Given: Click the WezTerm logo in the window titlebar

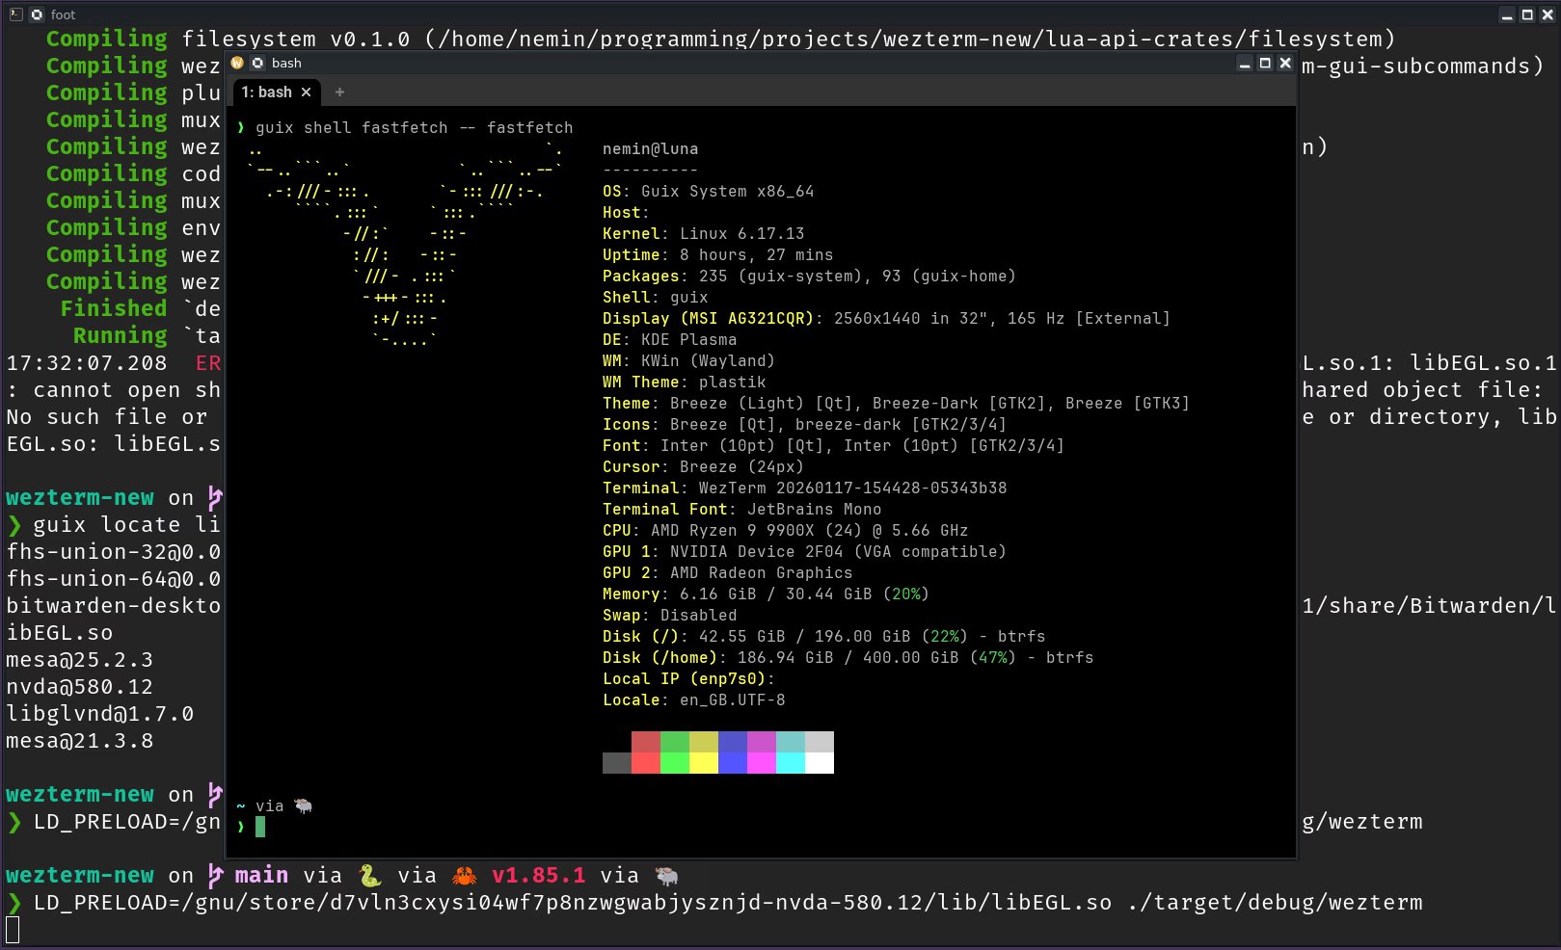Looking at the screenshot, I should (236, 63).
